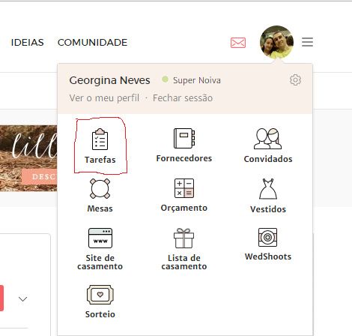Screen dimensions: 352x336
Task: Click the Convidados label
Action: coord(268,159)
